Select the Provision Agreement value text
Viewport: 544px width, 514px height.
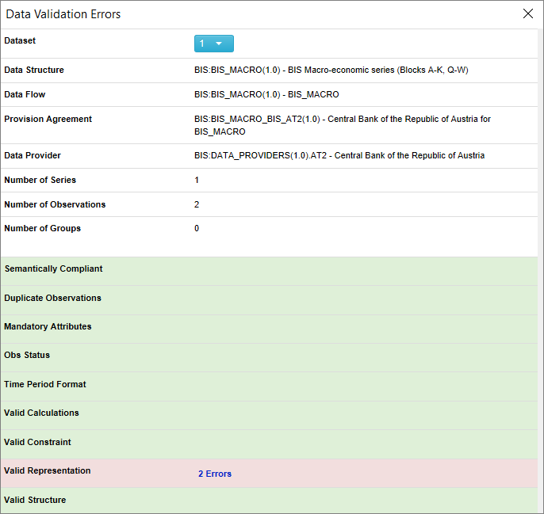pyautogui.click(x=343, y=125)
